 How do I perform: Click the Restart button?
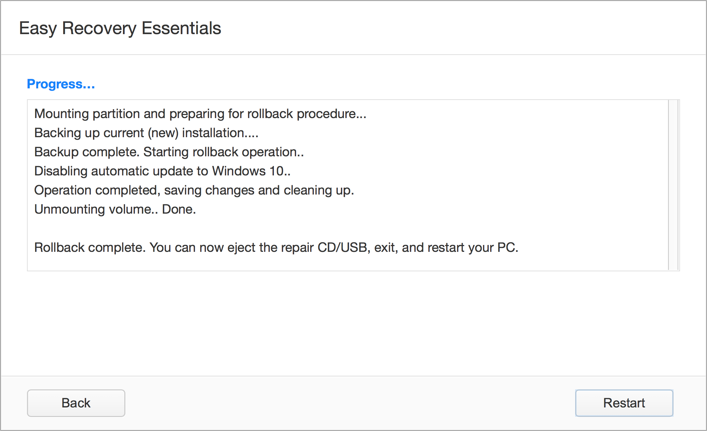[624, 403]
